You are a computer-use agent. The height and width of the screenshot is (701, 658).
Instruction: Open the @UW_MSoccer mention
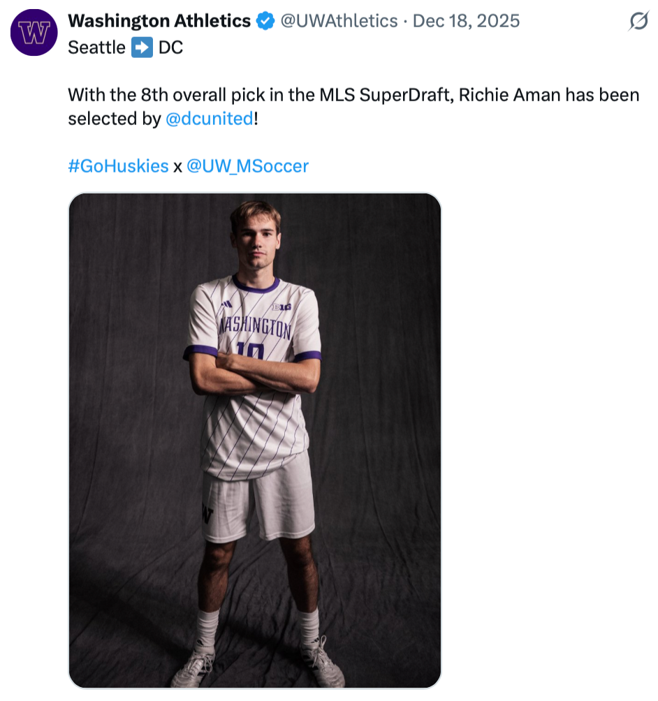pos(247,166)
